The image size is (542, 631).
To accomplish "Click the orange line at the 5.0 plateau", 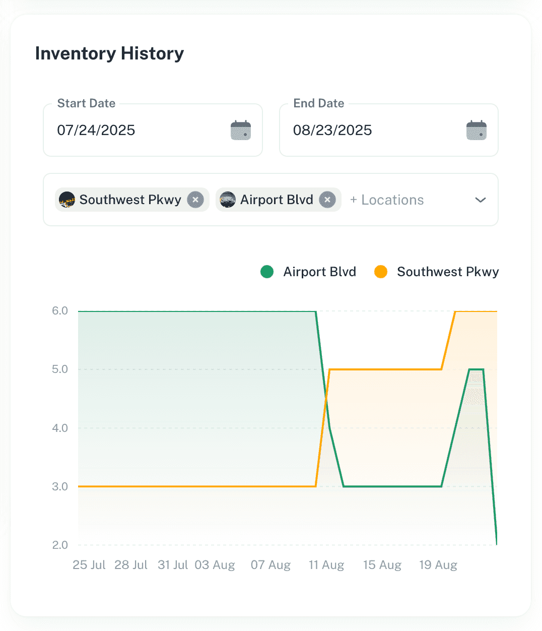I will pyautogui.click(x=385, y=369).
